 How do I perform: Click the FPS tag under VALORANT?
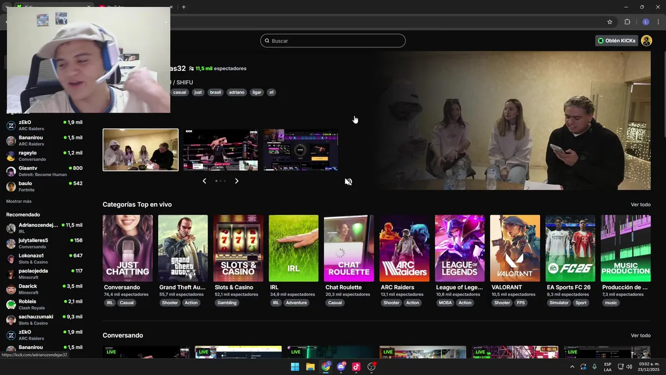pos(521,303)
